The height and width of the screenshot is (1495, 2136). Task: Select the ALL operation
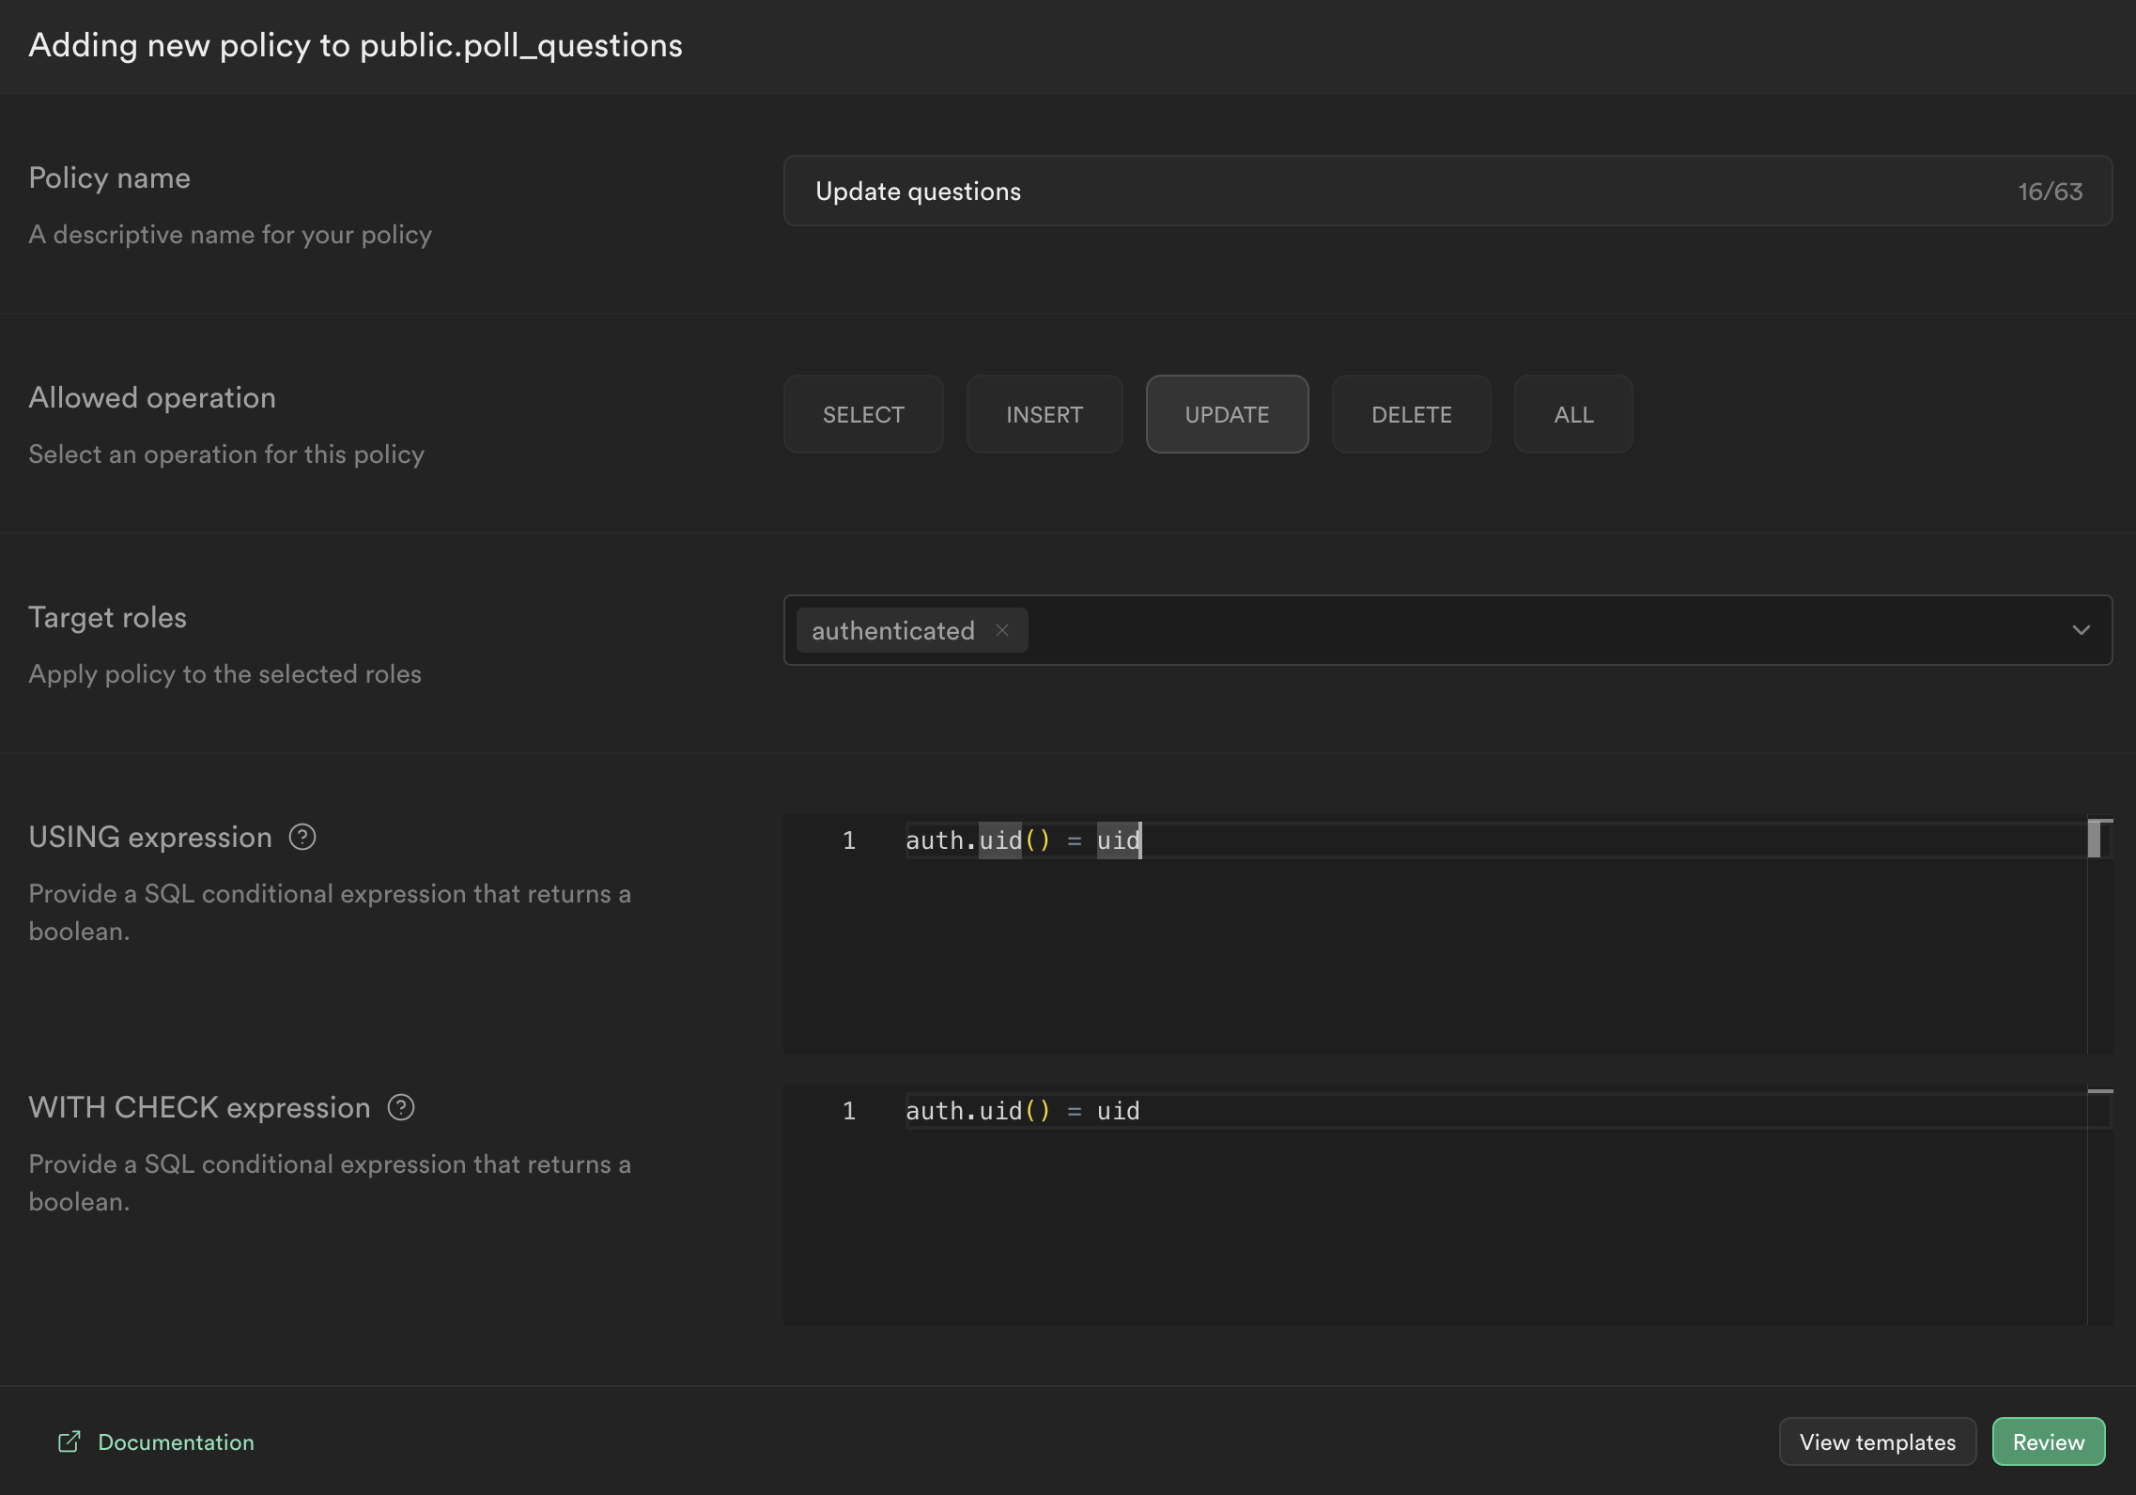coord(1571,414)
